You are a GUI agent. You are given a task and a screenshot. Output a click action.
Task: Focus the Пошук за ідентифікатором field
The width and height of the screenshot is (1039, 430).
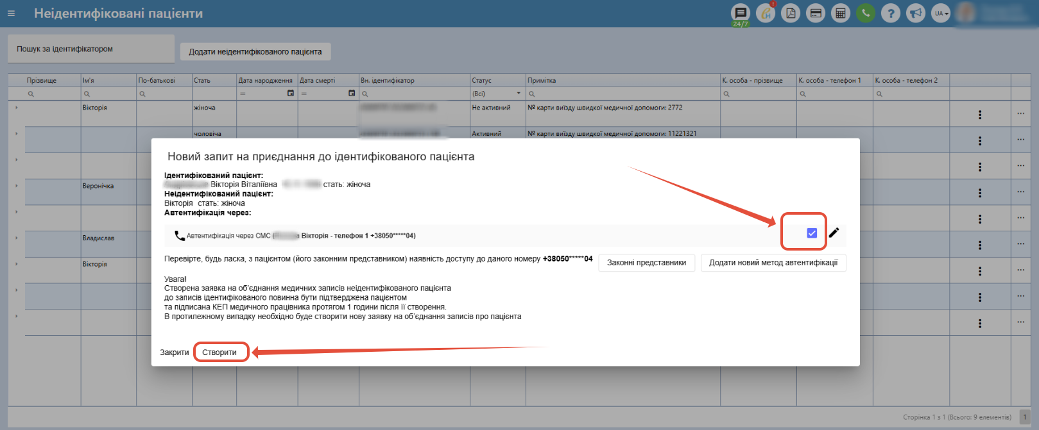click(90, 49)
